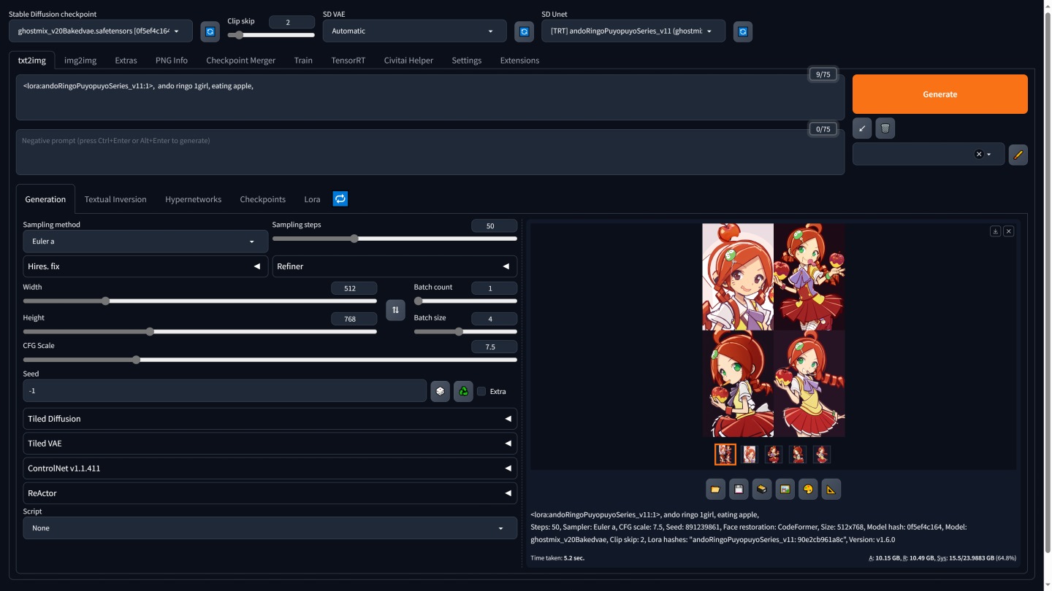The height and width of the screenshot is (591, 1052).
Task: Click the pencil edit styles icon
Action: click(x=1018, y=155)
